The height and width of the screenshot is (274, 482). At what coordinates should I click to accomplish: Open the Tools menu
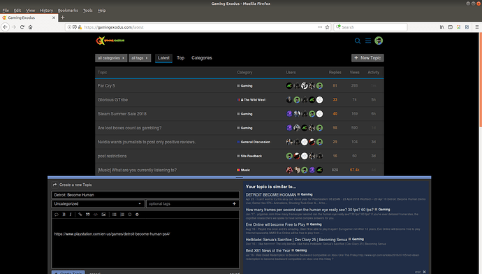tap(87, 10)
